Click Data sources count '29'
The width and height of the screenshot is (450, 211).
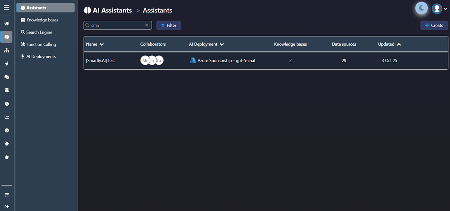(x=344, y=61)
